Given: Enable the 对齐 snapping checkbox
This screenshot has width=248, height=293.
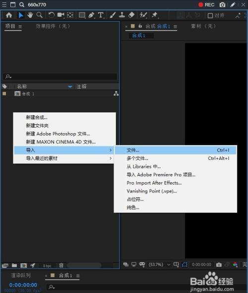Looking at the screenshot, I should point(210,15).
